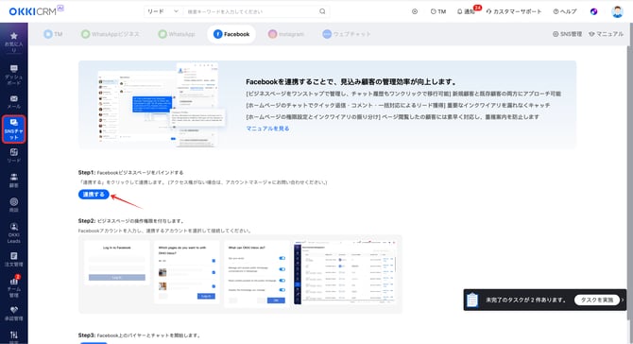This screenshot has height=344, width=633.
Task: Click the 未完了のタスクが2件あります text
Action: tap(525, 300)
